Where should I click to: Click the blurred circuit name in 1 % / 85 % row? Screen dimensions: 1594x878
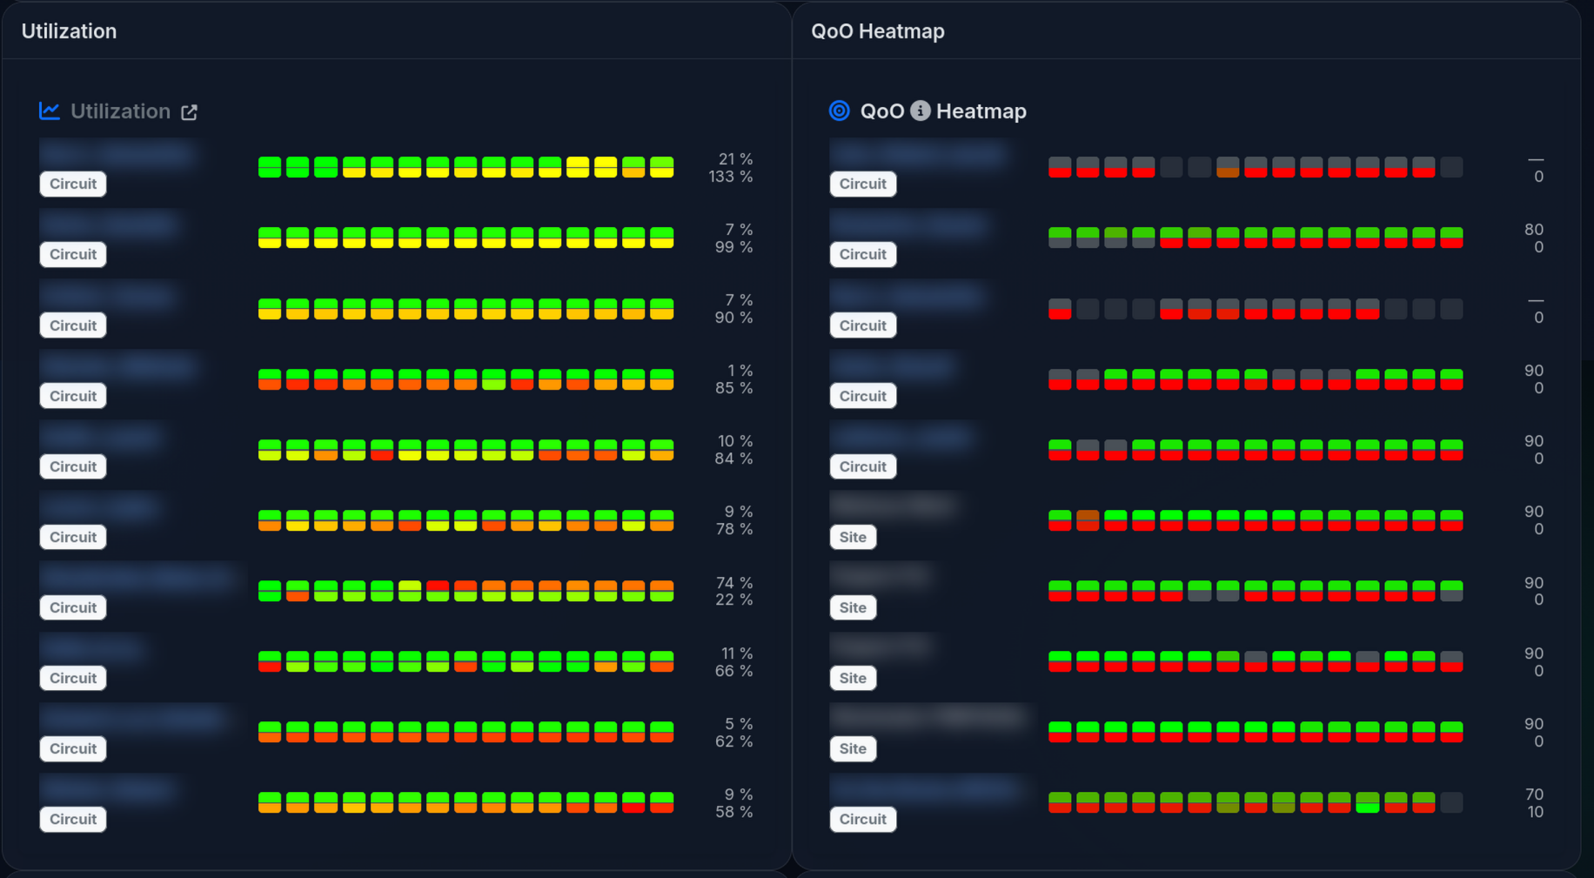coord(119,365)
